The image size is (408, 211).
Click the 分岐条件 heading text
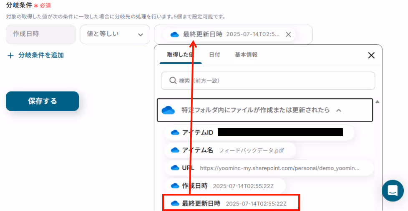pos(19,5)
